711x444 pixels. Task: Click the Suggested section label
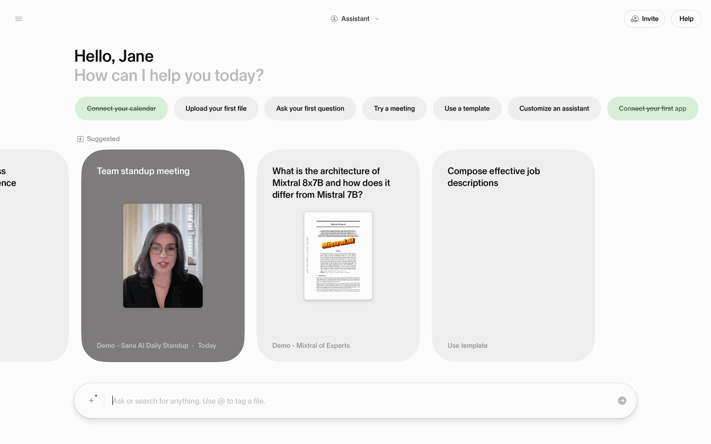[x=103, y=139]
